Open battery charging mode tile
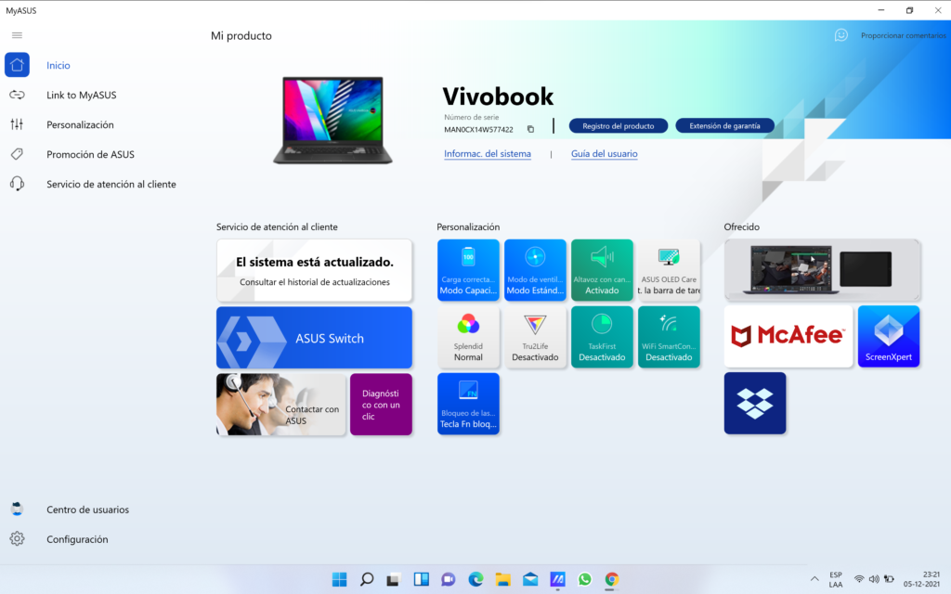 (x=468, y=270)
